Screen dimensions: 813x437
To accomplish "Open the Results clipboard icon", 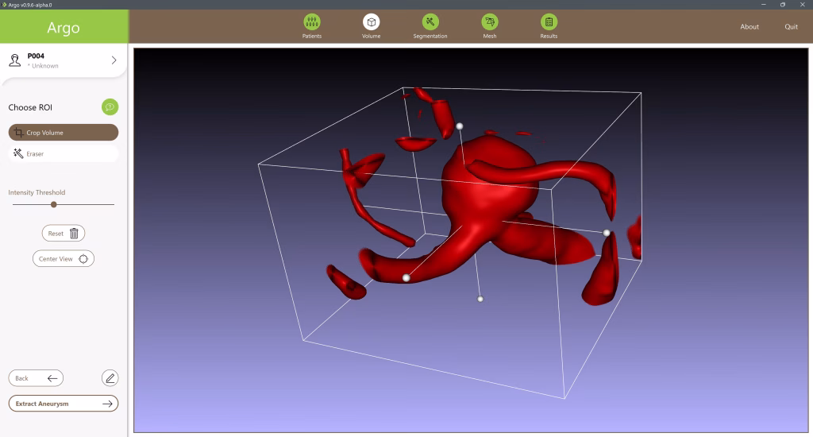I will click(x=549, y=22).
